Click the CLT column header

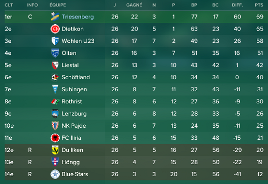pyautogui.click(x=9, y=5)
